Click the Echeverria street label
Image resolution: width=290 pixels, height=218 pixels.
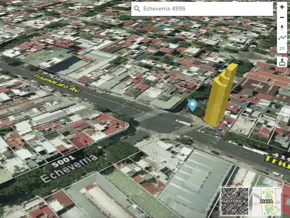68,168
